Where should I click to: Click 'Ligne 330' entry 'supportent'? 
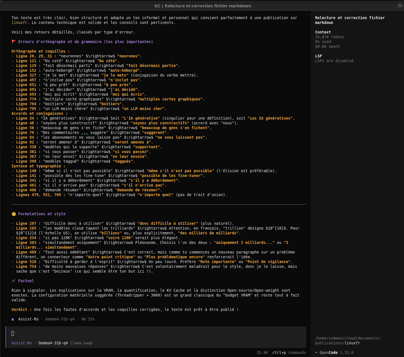click(87, 147)
